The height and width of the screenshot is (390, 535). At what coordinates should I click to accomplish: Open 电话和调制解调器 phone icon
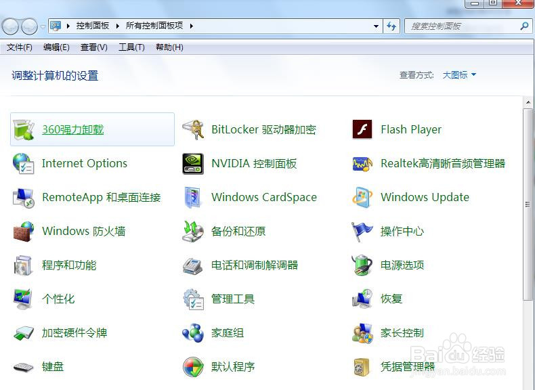point(193,266)
